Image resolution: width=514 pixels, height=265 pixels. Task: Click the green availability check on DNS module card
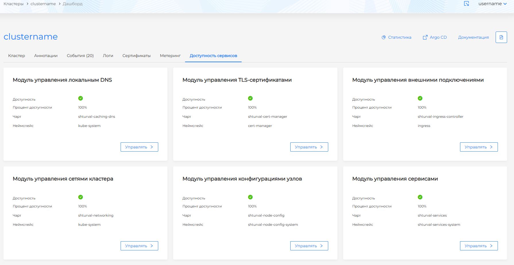[80, 98]
